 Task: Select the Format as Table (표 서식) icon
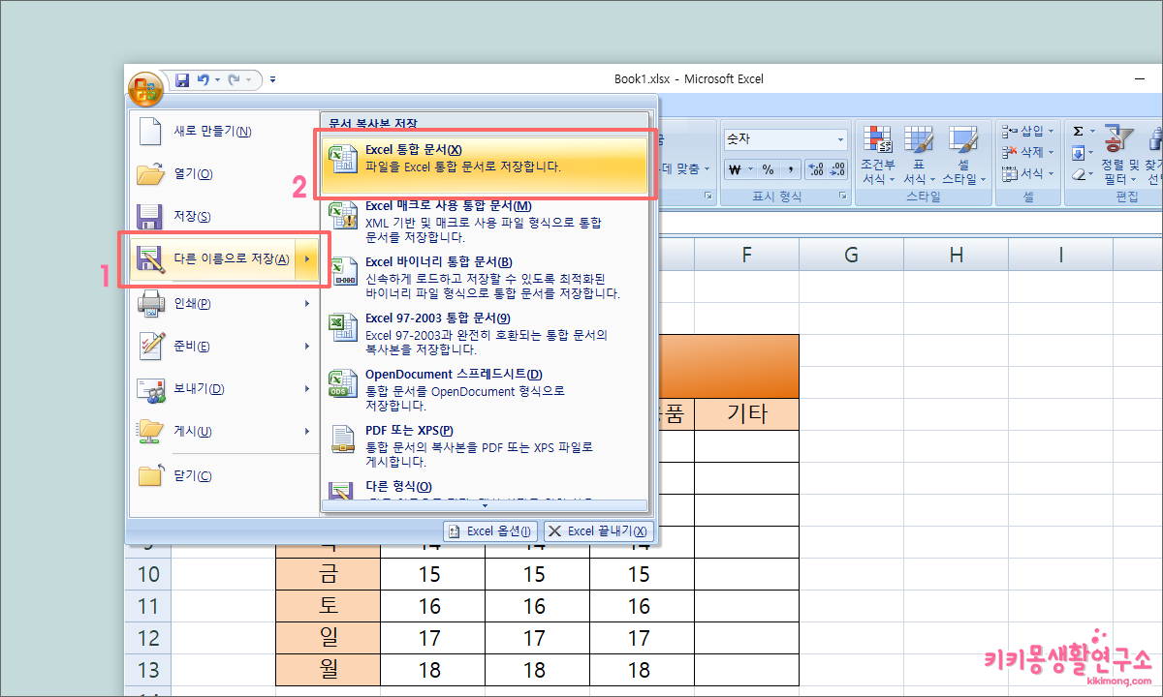click(919, 155)
